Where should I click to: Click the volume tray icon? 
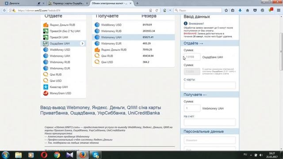click(x=261, y=155)
